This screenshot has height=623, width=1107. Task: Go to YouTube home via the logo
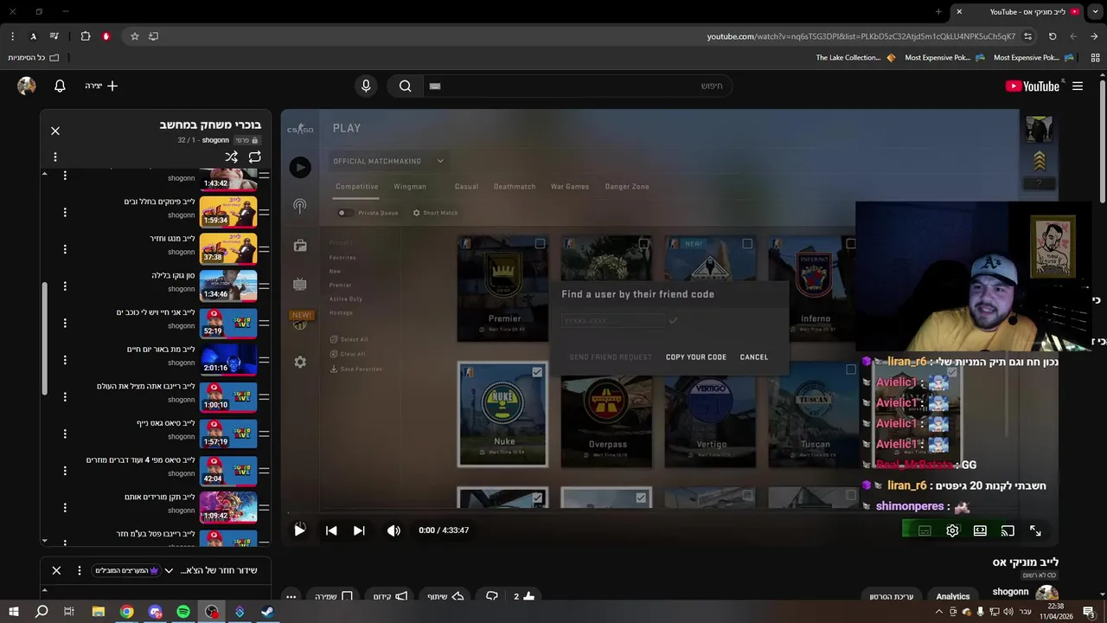(1033, 86)
